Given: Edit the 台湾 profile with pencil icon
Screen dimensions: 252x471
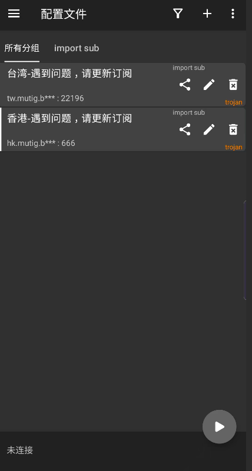Looking at the screenshot, I should (x=209, y=85).
